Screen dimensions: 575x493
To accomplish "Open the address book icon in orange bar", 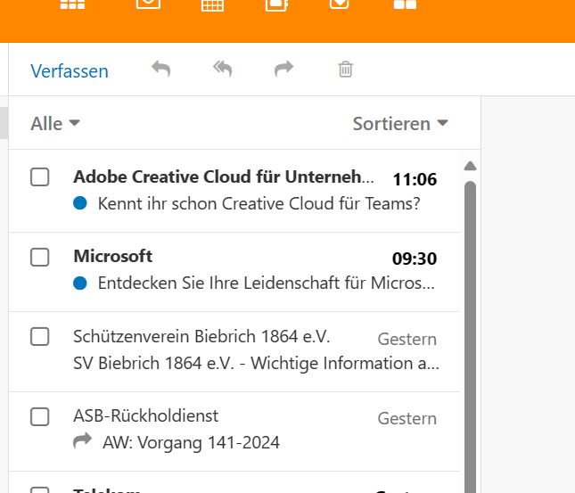I will point(276,4).
